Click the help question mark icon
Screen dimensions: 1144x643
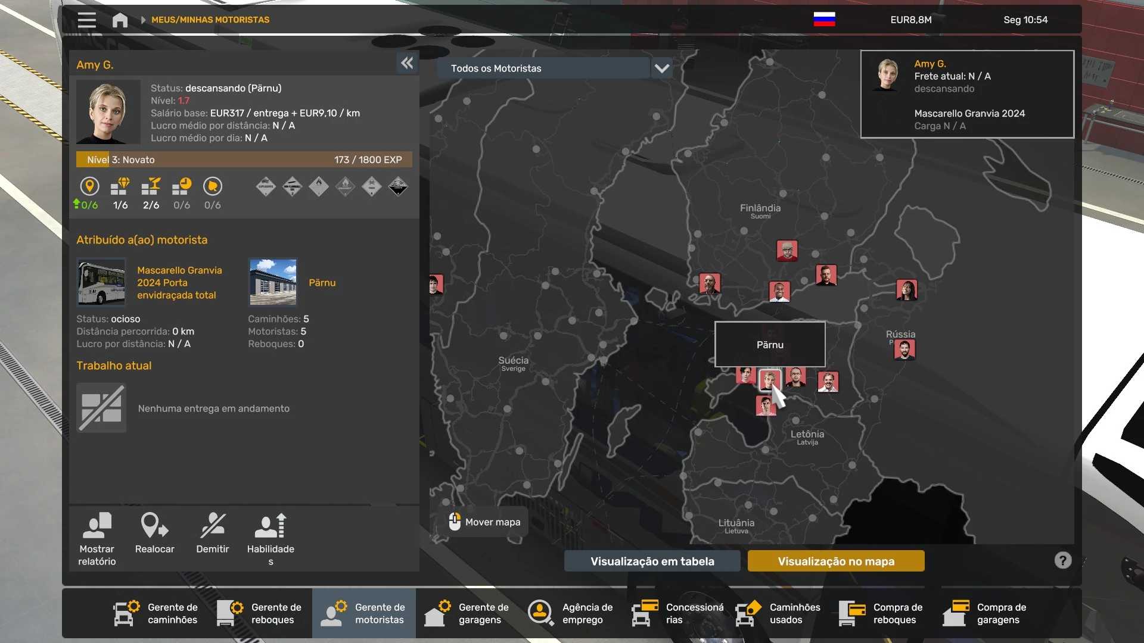pos(1062,560)
